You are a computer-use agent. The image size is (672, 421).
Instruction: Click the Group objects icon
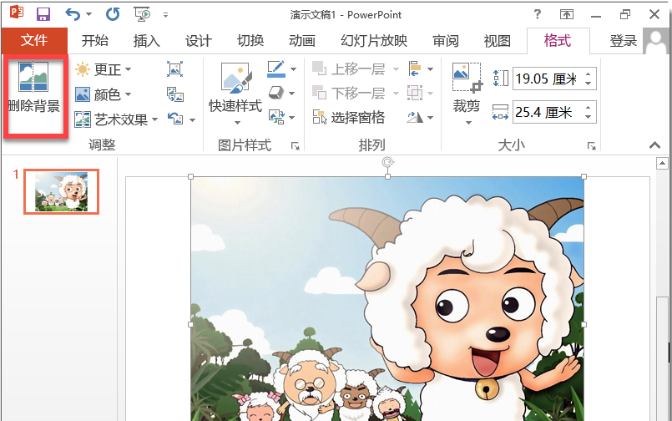(414, 93)
